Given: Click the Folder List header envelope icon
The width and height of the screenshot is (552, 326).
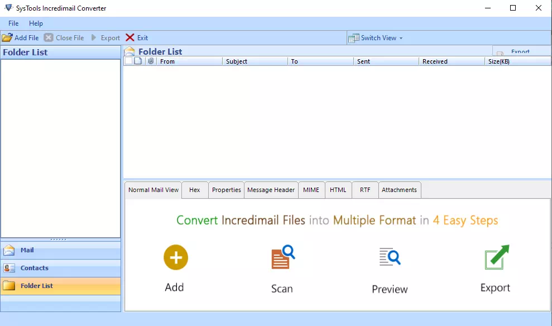Looking at the screenshot, I should tap(129, 51).
